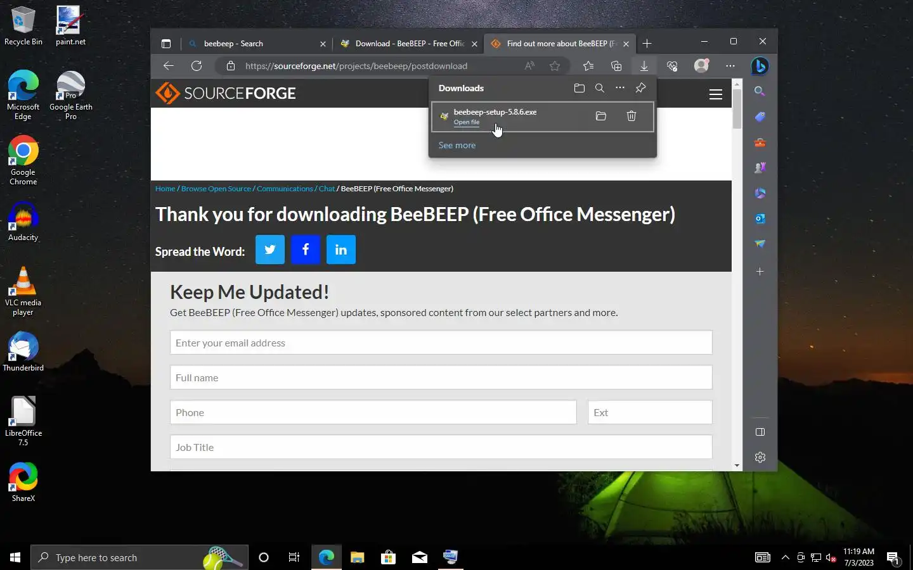Show hidden system tray icons
The height and width of the screenshot is (570, 913).
(x=785, y=557)
